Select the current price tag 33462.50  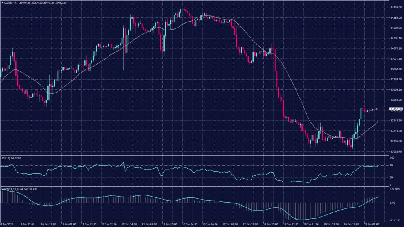[396, 109]
